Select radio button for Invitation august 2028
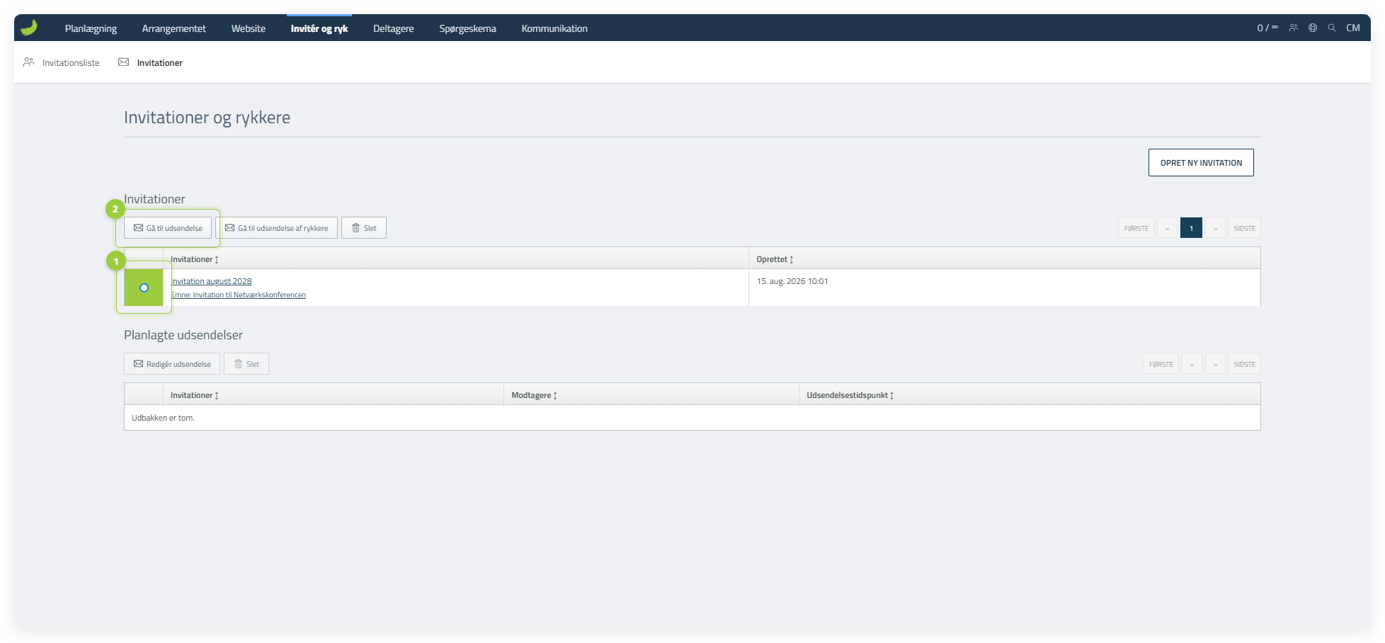This screenshot has width=1385, height=643. coord(144,288)
